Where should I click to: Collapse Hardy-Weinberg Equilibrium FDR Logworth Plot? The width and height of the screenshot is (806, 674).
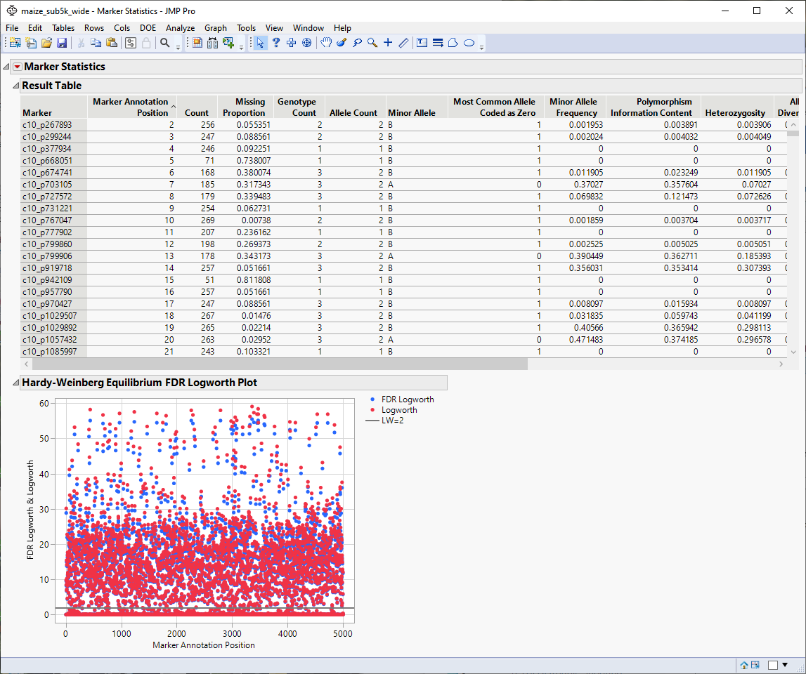click(x=15, y=383)
